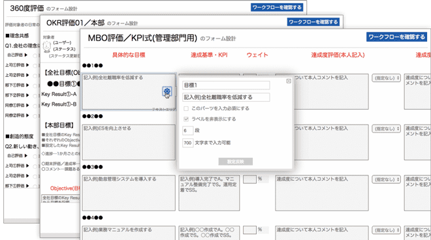
Task: Click self-comment textarea in goal 4 row
Action: tap(322, 233)
